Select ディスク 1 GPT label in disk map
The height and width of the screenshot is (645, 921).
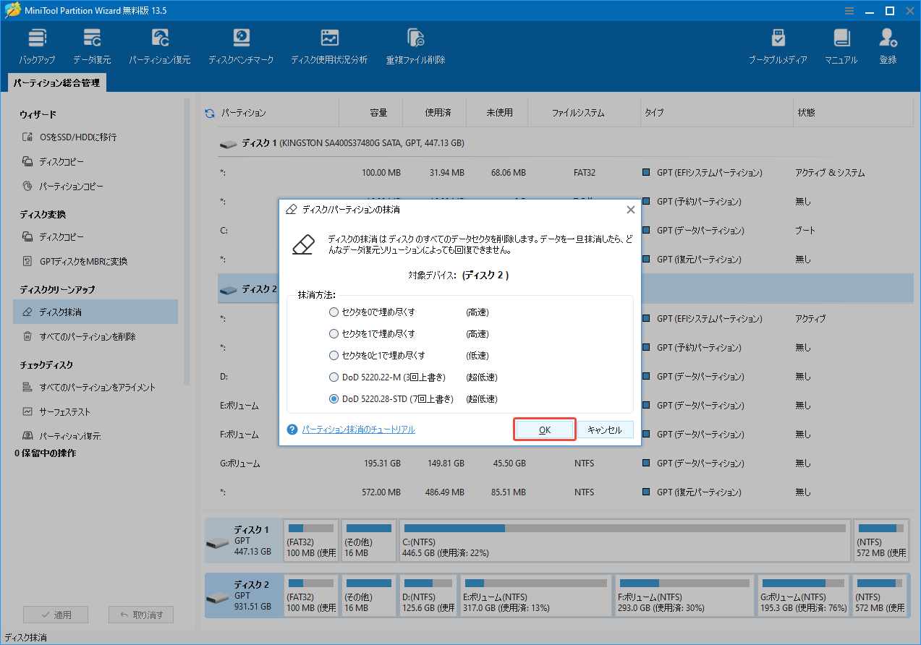point(243,540)
